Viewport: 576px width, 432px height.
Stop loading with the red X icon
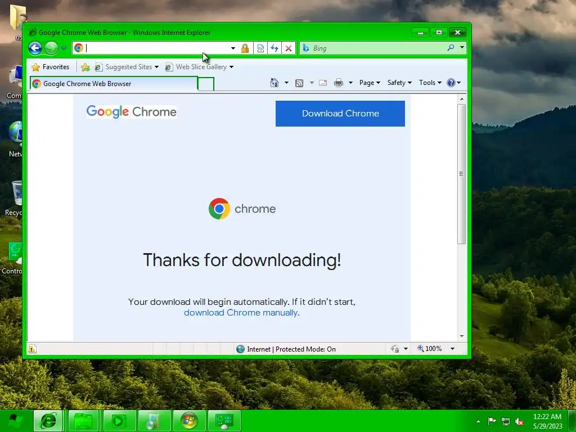pos(289,48)
